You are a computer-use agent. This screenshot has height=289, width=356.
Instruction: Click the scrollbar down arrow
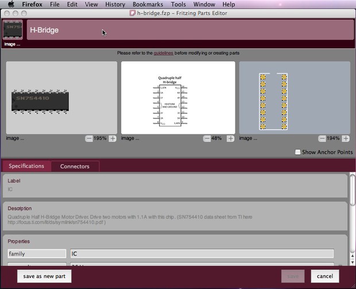click(x=353, y=262)
